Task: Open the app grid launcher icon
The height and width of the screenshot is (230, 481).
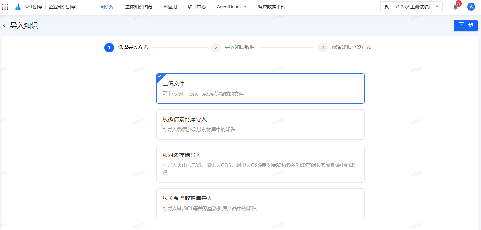Action: coord(5,7)
